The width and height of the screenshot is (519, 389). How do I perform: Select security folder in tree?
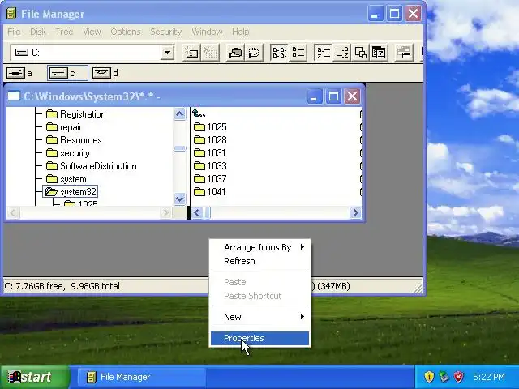(x=68, y=153)
